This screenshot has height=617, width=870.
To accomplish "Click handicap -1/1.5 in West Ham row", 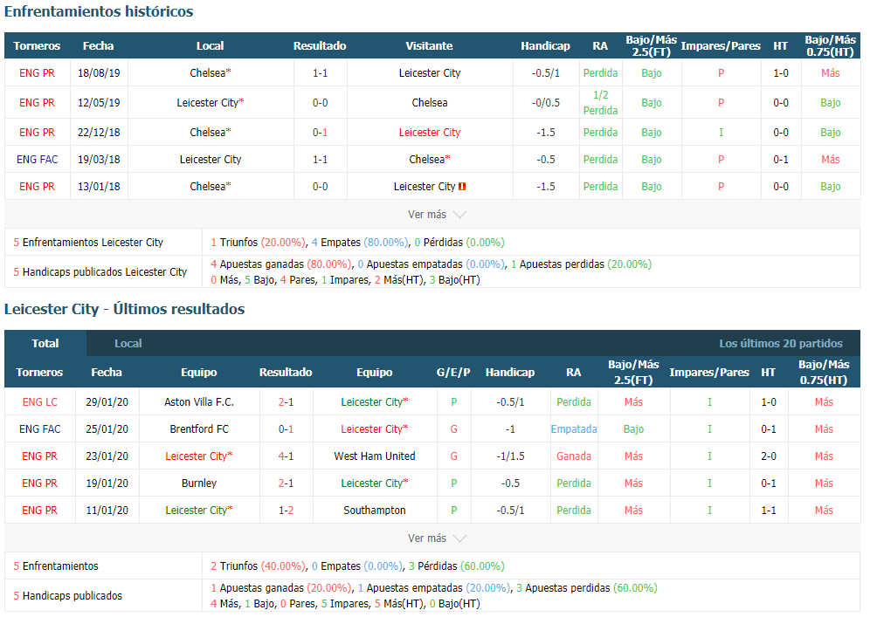I will point(510,456).
